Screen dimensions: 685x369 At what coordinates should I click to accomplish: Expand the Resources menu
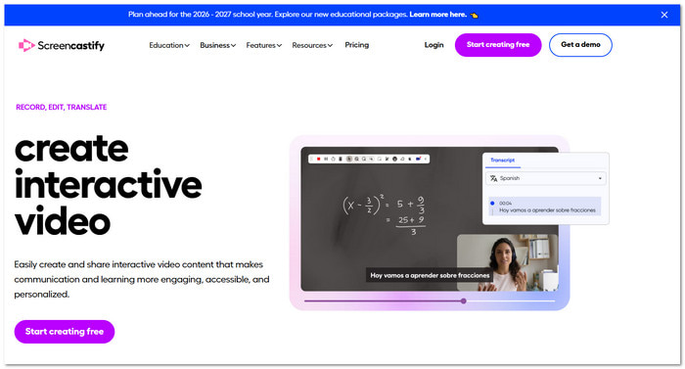click(x=312, y=45)
